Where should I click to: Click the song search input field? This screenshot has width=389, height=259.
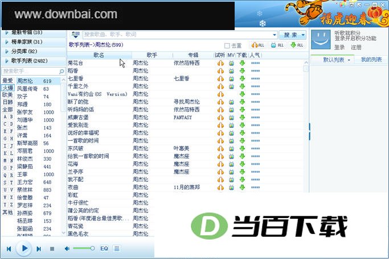coord(177,35)
